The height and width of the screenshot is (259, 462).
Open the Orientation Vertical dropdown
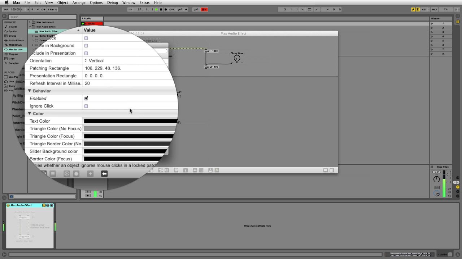94,61
